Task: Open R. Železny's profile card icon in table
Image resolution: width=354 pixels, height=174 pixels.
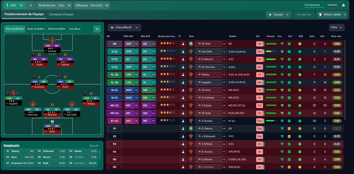Action: pyautogui.click(x=183, y=129)
